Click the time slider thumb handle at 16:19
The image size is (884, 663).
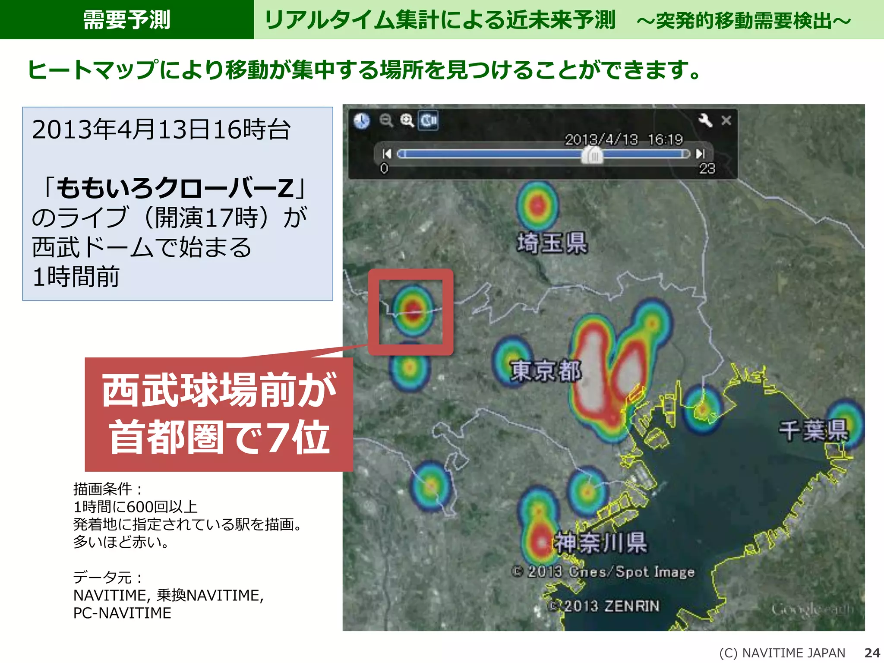(x=592, y=155)
